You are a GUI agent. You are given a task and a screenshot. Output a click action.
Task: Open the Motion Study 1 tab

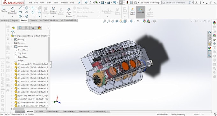pos(53,112)
